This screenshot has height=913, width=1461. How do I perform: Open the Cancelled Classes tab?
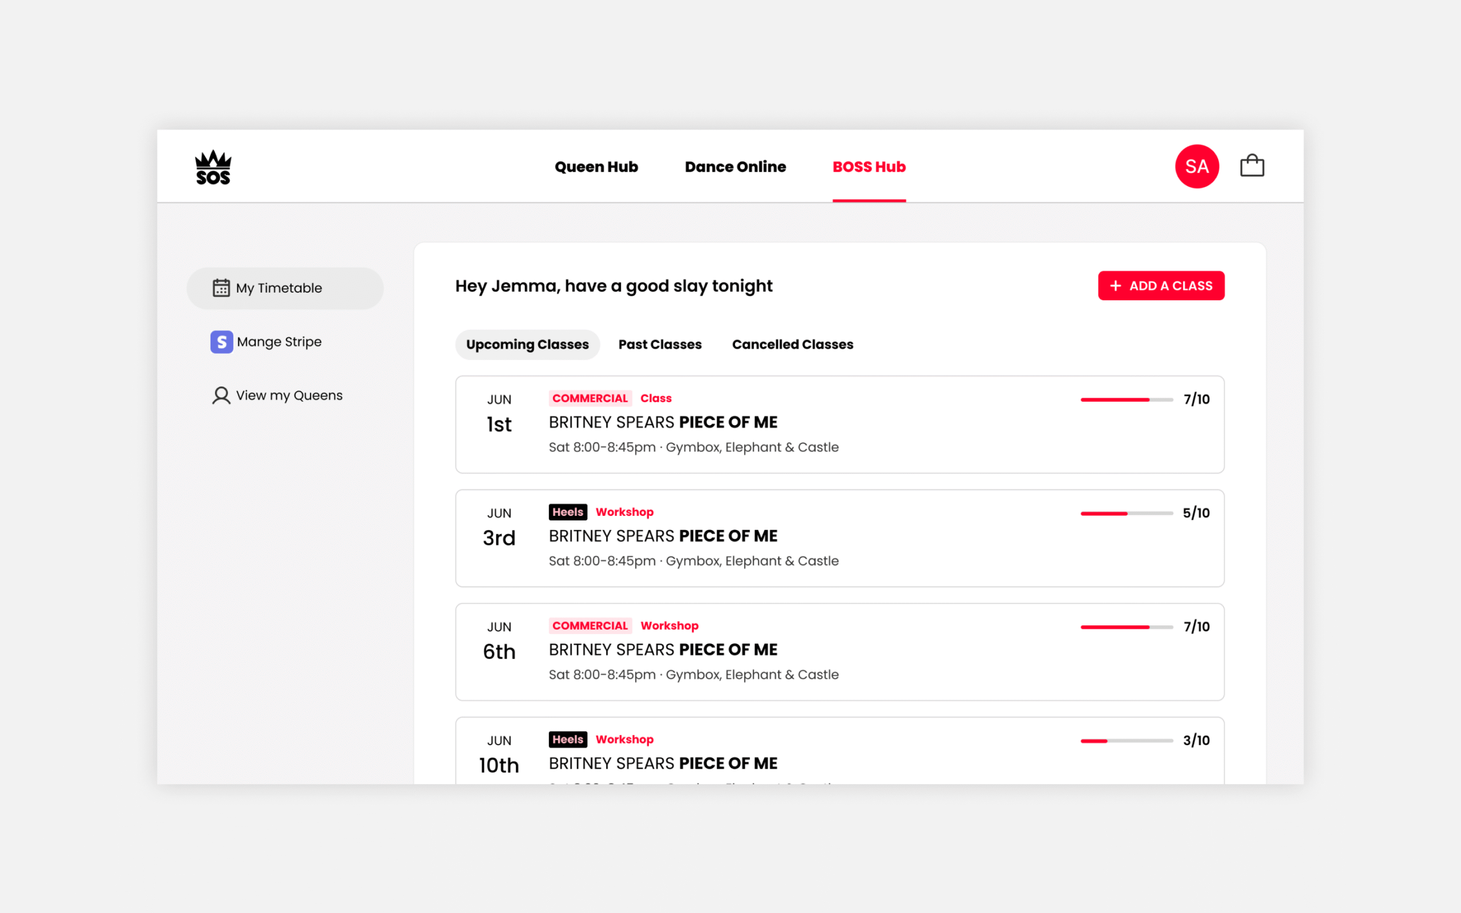(792, 345)
